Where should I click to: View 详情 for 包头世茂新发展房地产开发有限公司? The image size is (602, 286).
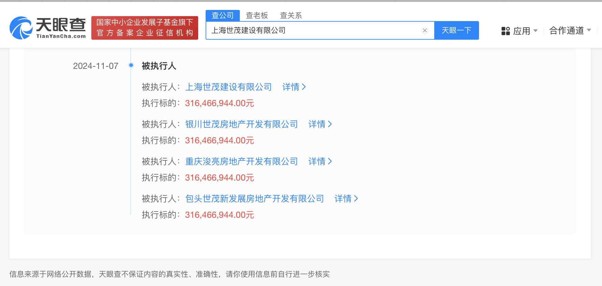coord(346,199)
